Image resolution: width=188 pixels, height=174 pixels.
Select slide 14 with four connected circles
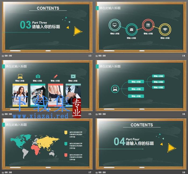click(141, 27)
